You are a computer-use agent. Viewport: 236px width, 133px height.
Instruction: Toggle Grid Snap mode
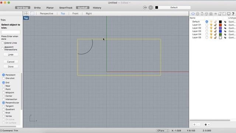22,8
